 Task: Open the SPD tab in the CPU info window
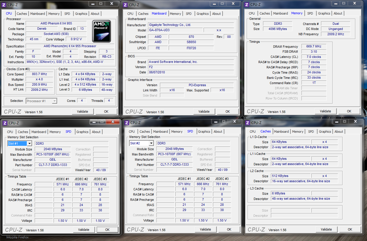tap(67, 14)
